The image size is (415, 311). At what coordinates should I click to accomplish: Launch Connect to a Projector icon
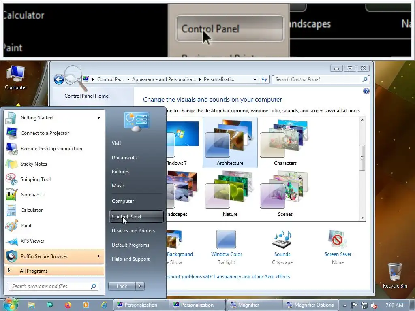pos(12,133)
